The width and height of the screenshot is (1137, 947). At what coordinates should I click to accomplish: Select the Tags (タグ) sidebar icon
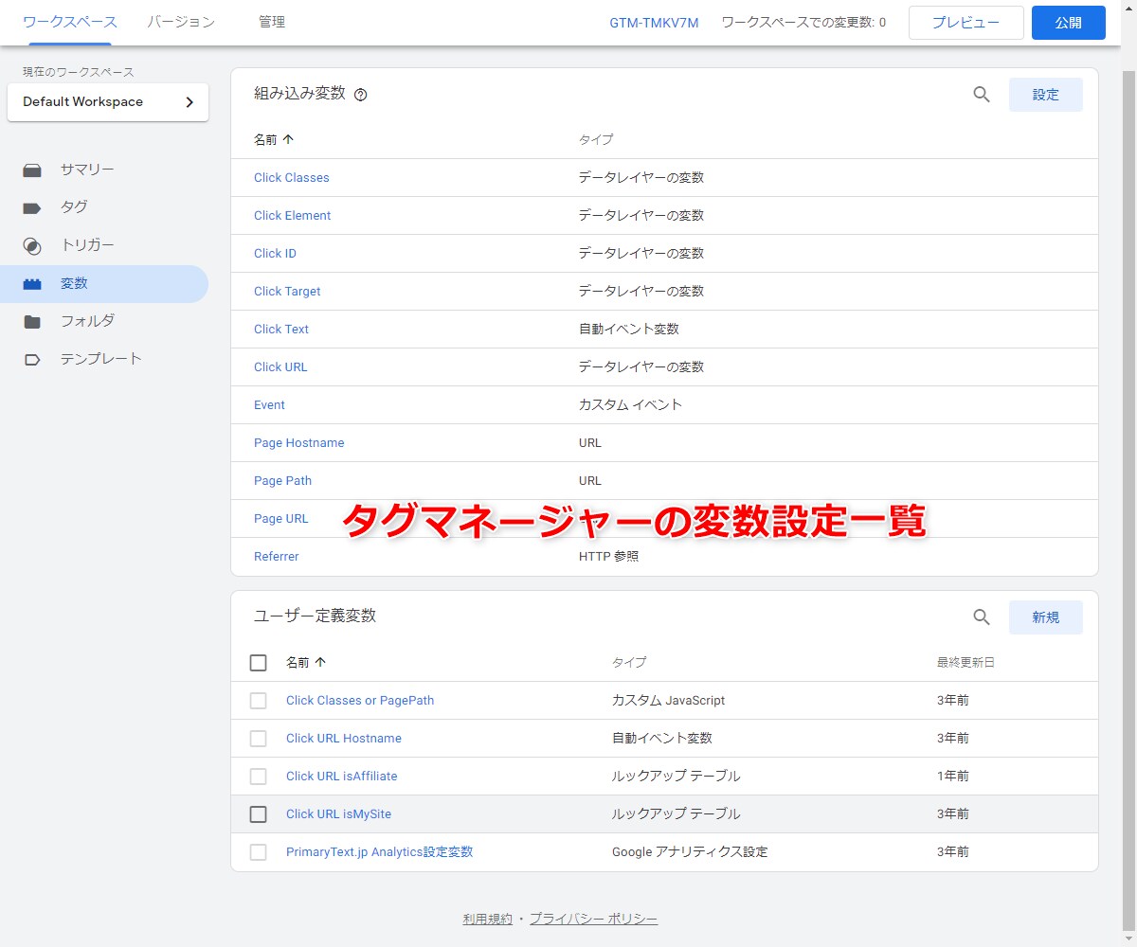pyautogui.click(x=32, y=208)
